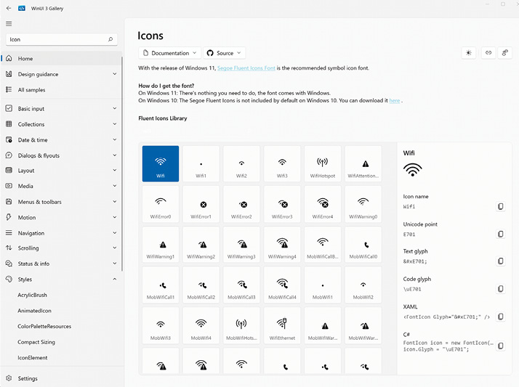Pick the MobWifi2 icon tile
Viewport: 519px width, 387px height.
coord(363,285)
